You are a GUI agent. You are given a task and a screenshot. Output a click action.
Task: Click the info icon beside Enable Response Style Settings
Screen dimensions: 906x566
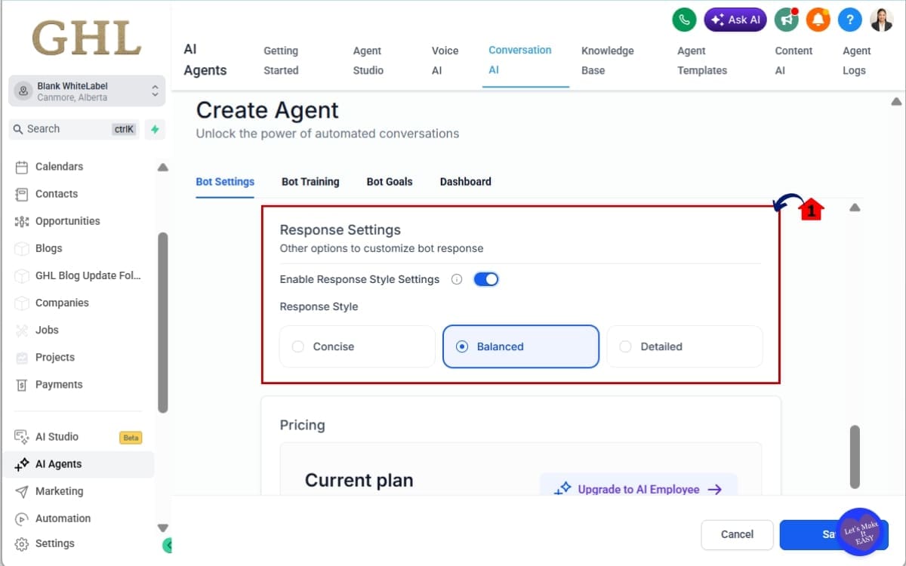[x=457, y=279]
